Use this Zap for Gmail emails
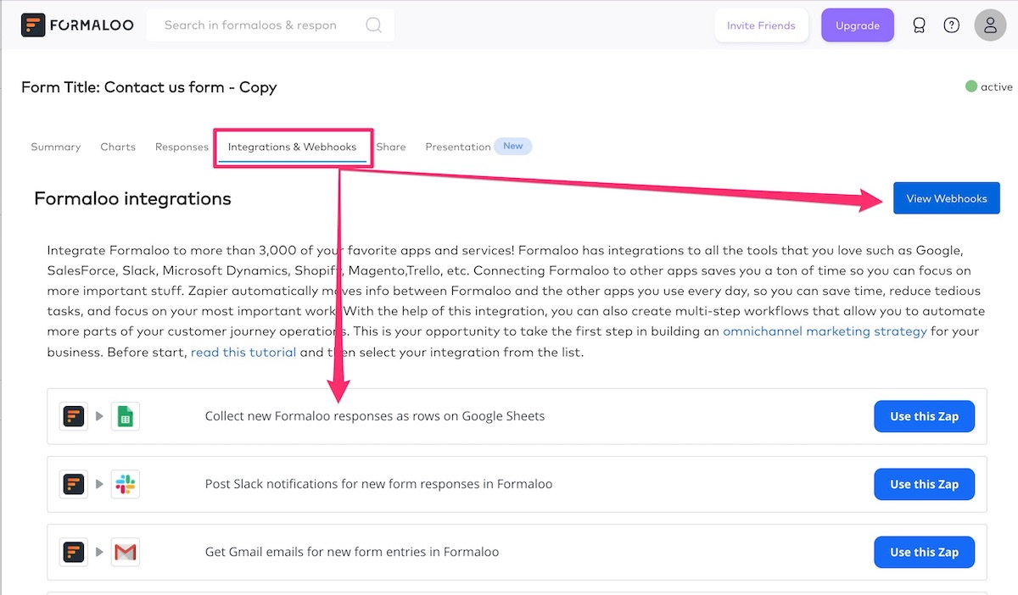Viewport: 1018px width, 595px height. [924, 552]
